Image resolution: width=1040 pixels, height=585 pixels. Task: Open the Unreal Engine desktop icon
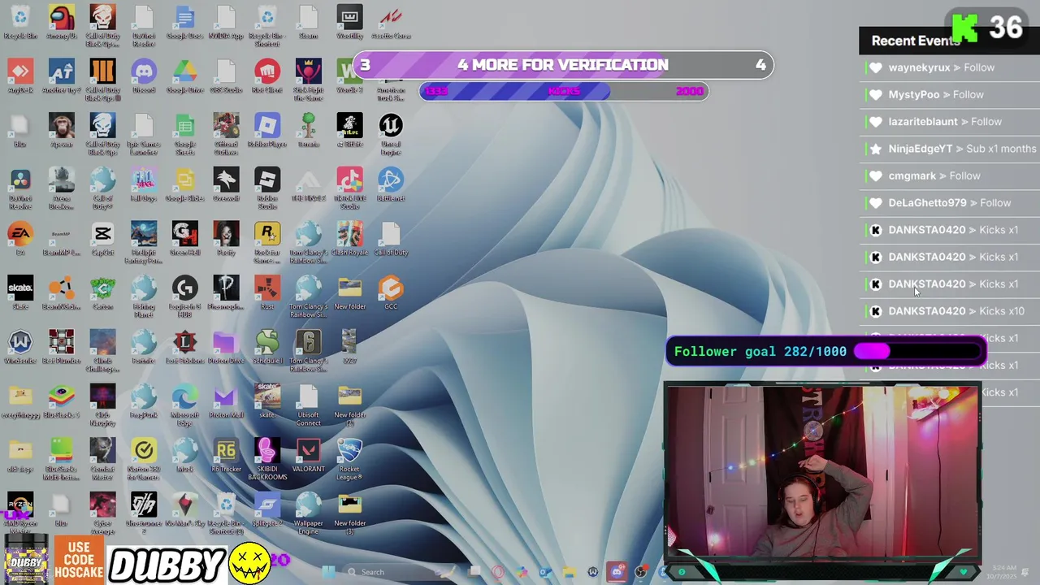click(x=391, y=134)
